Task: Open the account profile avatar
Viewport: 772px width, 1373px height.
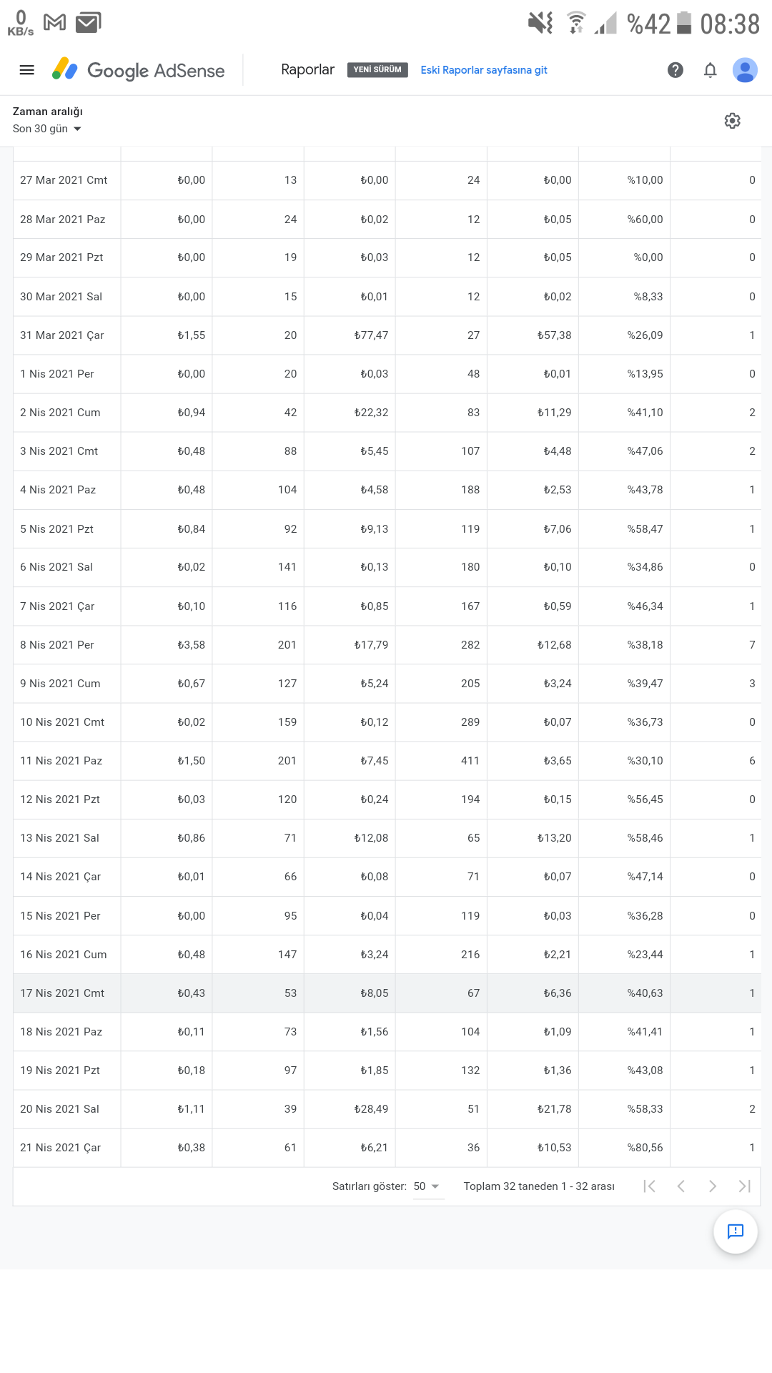Action: point(745,70)
